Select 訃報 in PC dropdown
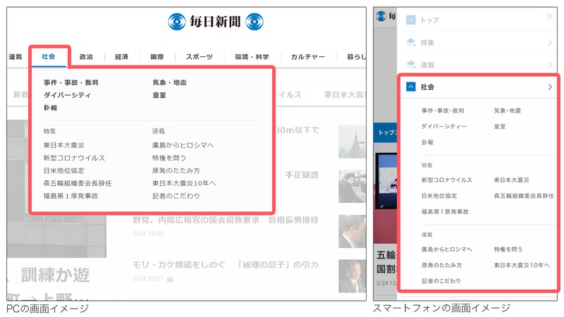 (50, 108)
